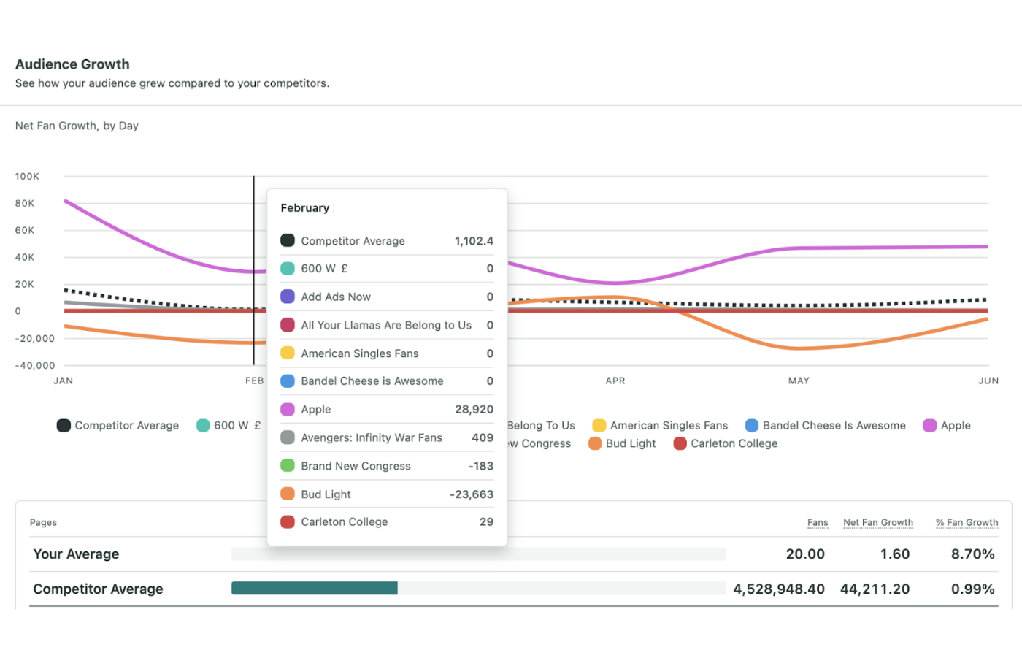
Task: Sort table by Fans column header
Action: point(818,523)
